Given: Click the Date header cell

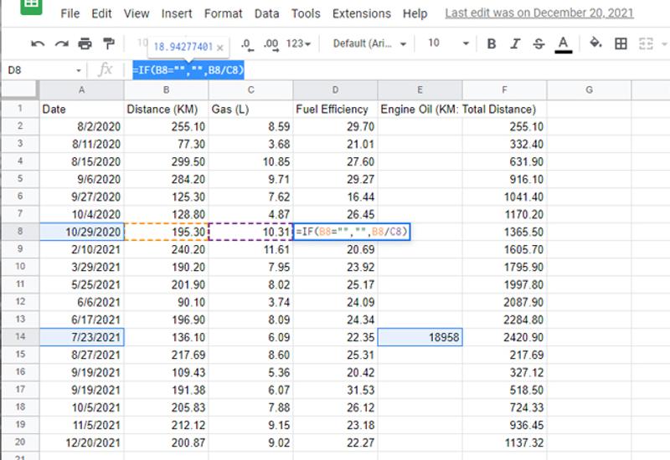Looking at the screenshot, I should pos(81,110).
